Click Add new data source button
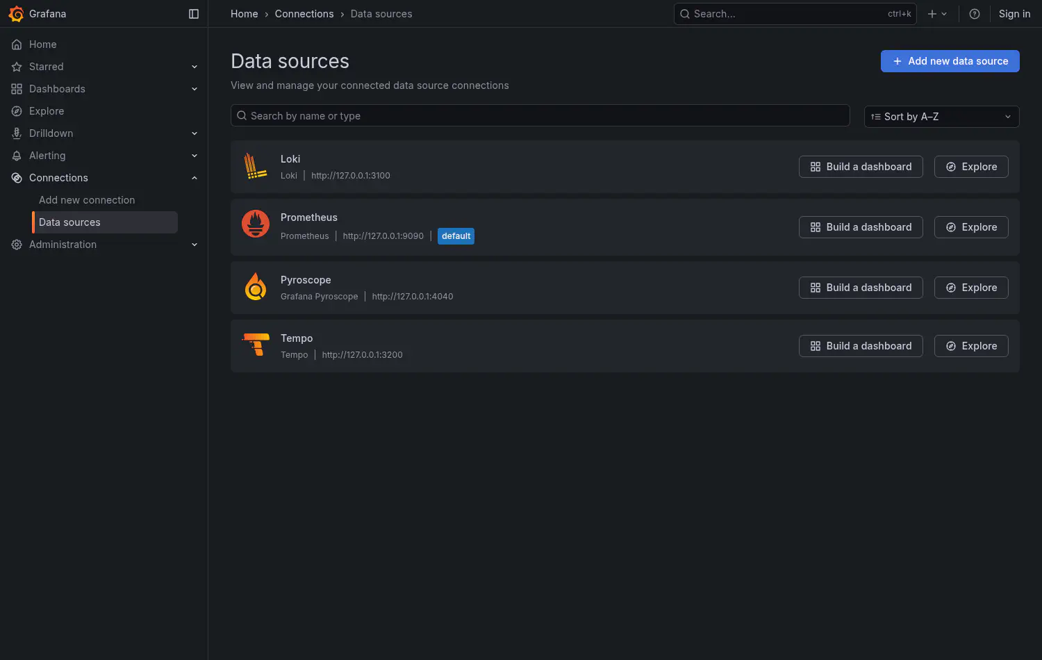 click(x=950, y=61)
